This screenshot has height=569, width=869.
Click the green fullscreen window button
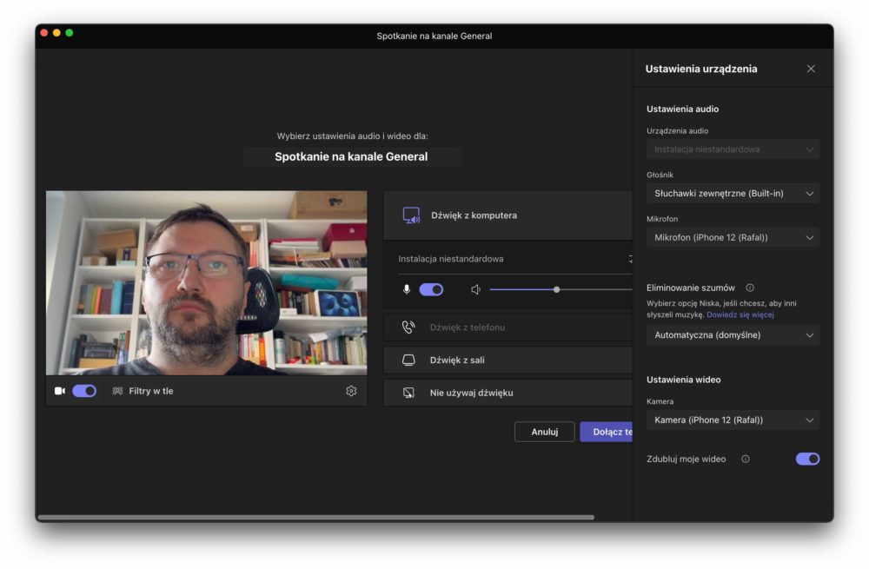(70, 33)
